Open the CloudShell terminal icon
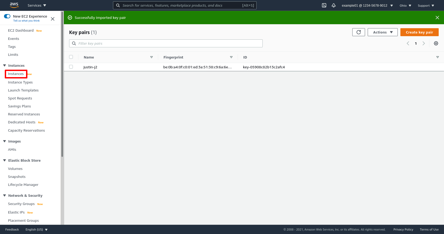Screen dimensions: 444x234 (324, 5)
